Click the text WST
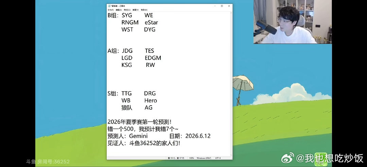Viewport: 367px width, 167px height. 127,30
